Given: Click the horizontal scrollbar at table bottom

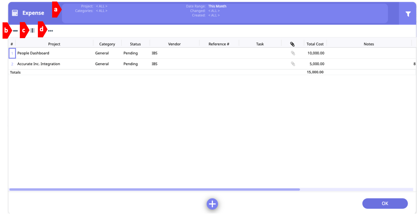Looking at the screenshot, I should 155,190.
